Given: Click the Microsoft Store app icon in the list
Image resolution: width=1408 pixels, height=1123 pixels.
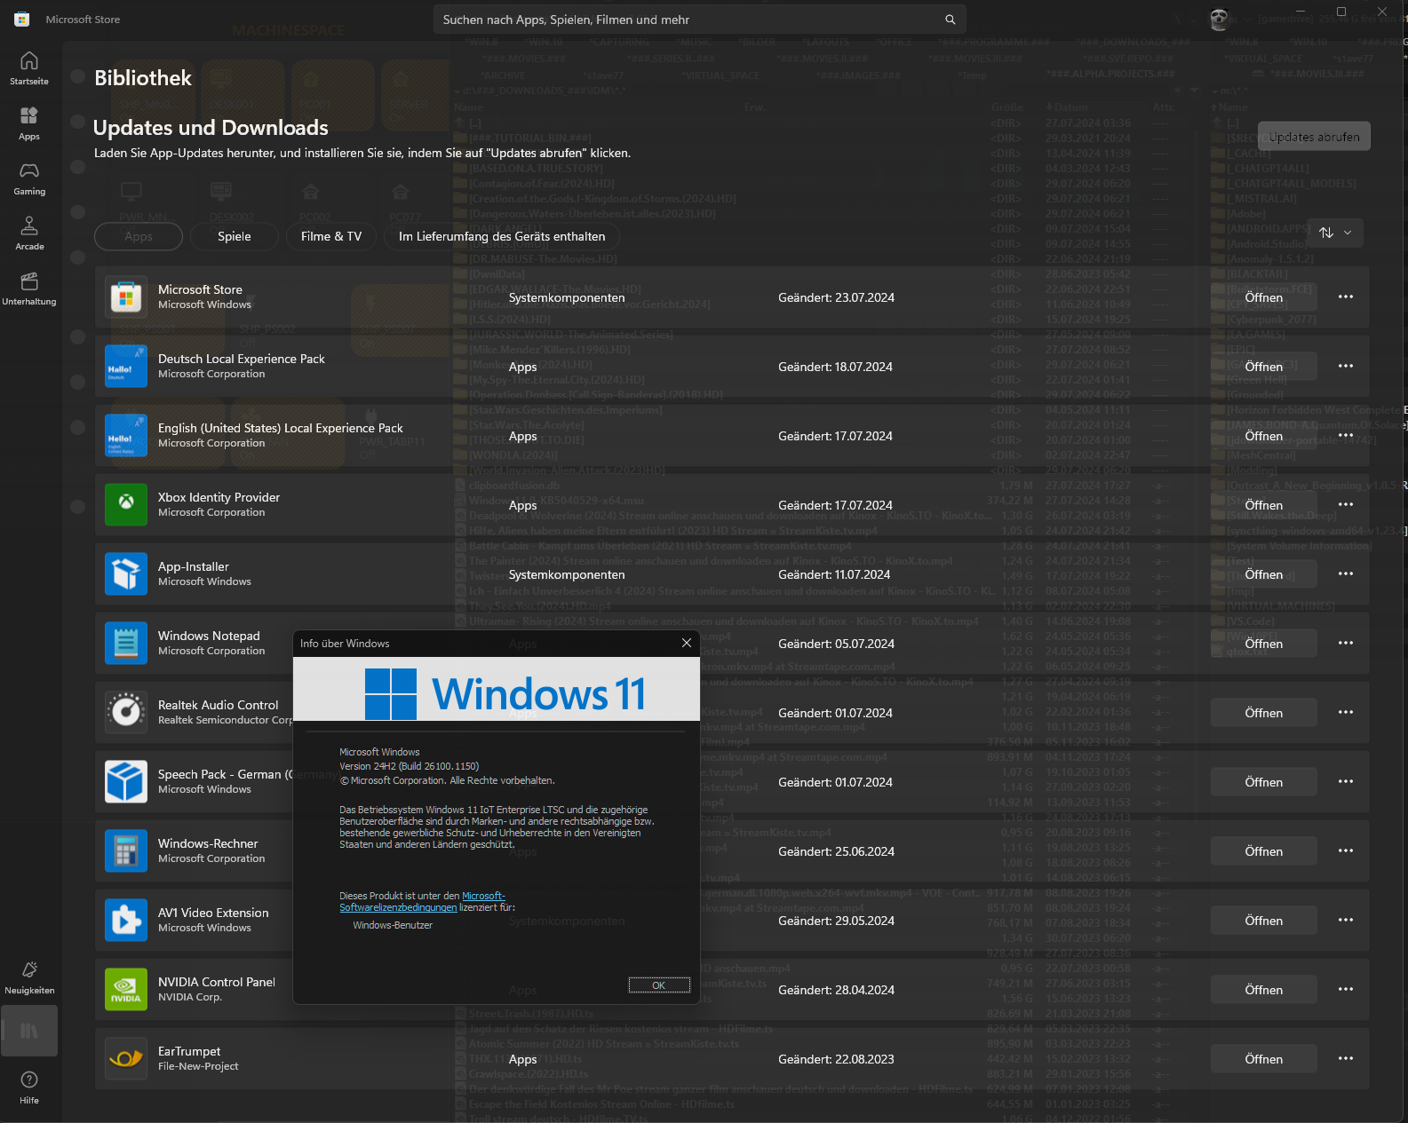Looking at the screenshot, I should point(126,297).
